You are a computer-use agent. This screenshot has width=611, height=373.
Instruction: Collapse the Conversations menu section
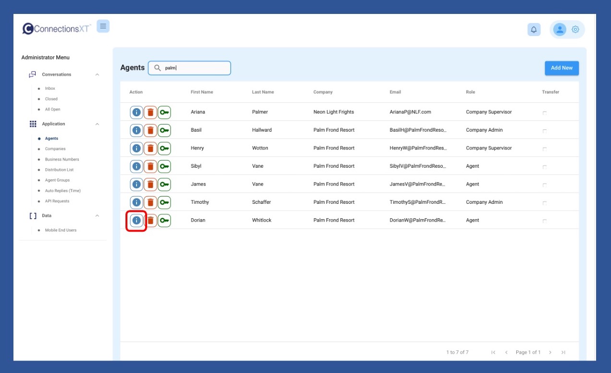pyautogui.click(x=97, y=75)
